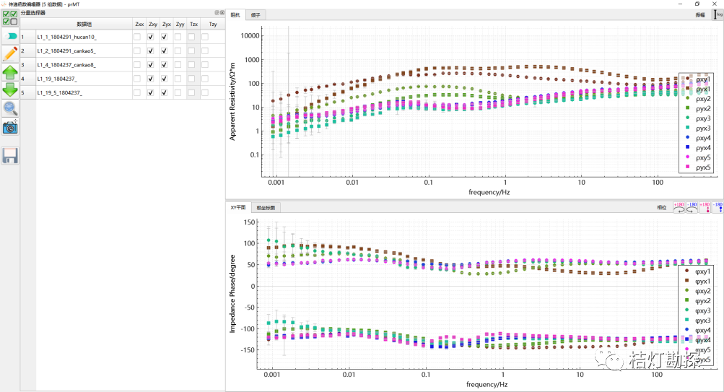This screenshot has height=392, width=724.
Task: Click the Tzx column header
Action: coord(193,24)
